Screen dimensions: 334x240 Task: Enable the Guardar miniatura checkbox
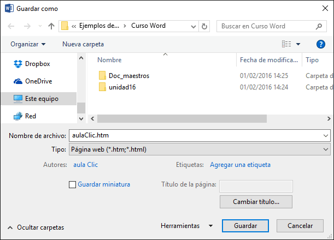point(73,184)
